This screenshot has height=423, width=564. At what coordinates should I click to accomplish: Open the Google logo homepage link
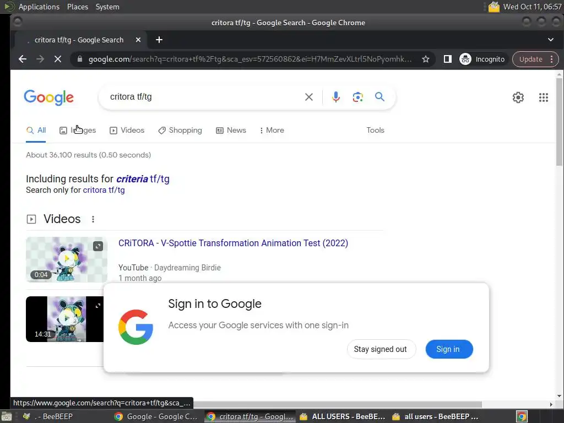pyautogui.click(x=48, y=97)
